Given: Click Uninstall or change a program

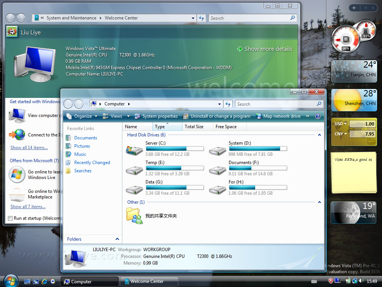Looking at the screenshot, I should (217, 117).
